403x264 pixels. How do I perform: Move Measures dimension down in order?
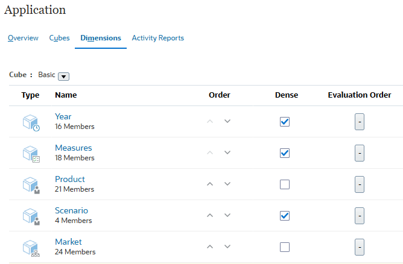[227, 152]
